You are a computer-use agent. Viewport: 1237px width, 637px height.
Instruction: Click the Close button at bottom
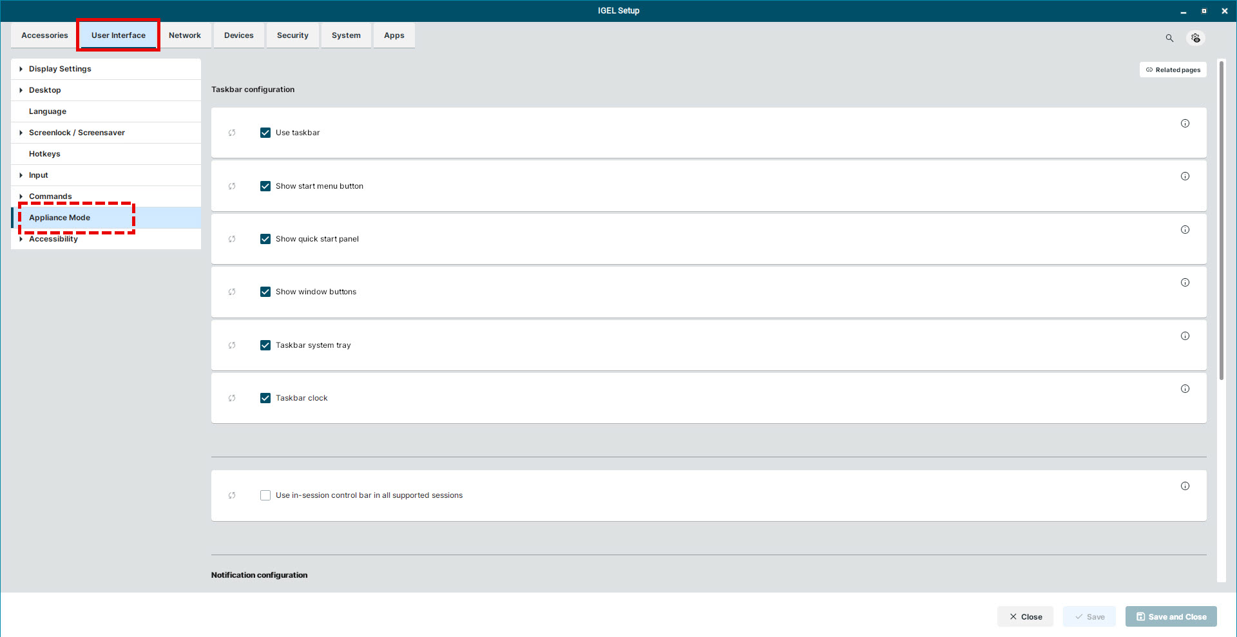pos(1025,616)
